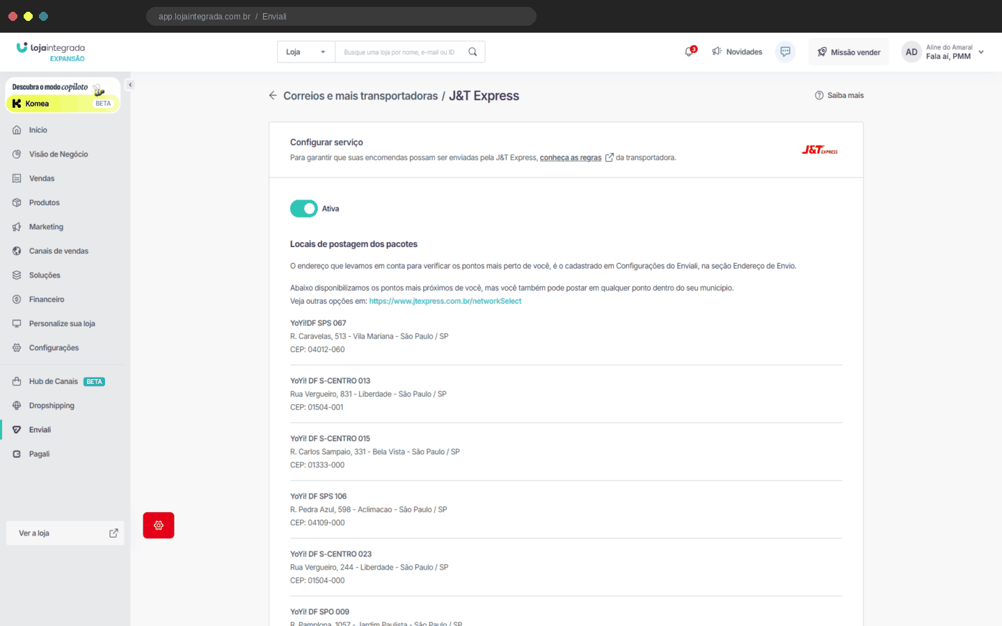Open Produtos menu item
The width and height of the screenshot is (1002, 626).
click(45, 202)
